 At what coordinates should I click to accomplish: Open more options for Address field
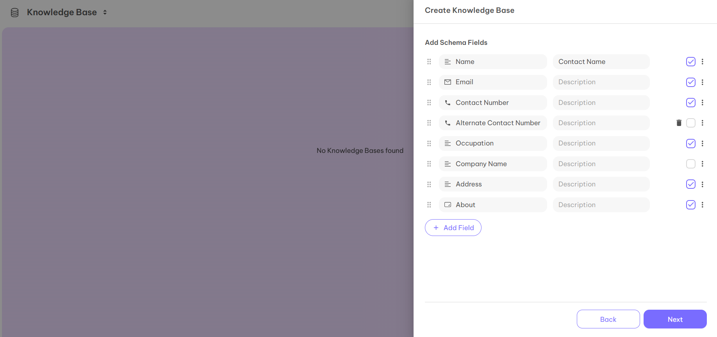pyautogui.click(x=703, y=184)
